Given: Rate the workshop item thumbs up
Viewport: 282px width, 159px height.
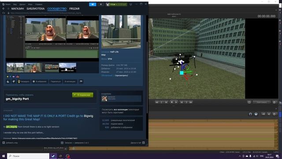Looking at the screenshot, I should [x=8, y=81].
